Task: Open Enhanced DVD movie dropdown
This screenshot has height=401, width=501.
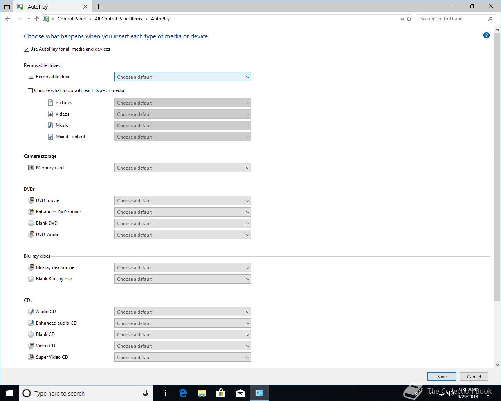Action: tap(182, 212)
